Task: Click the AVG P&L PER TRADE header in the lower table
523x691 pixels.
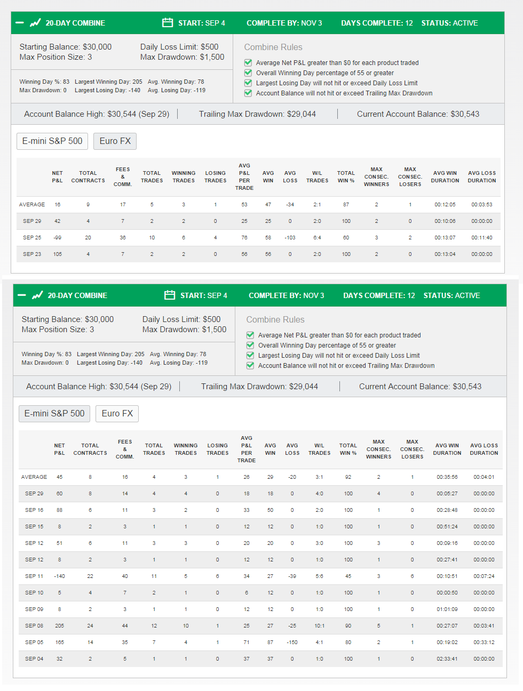Action: pos(247,449)
